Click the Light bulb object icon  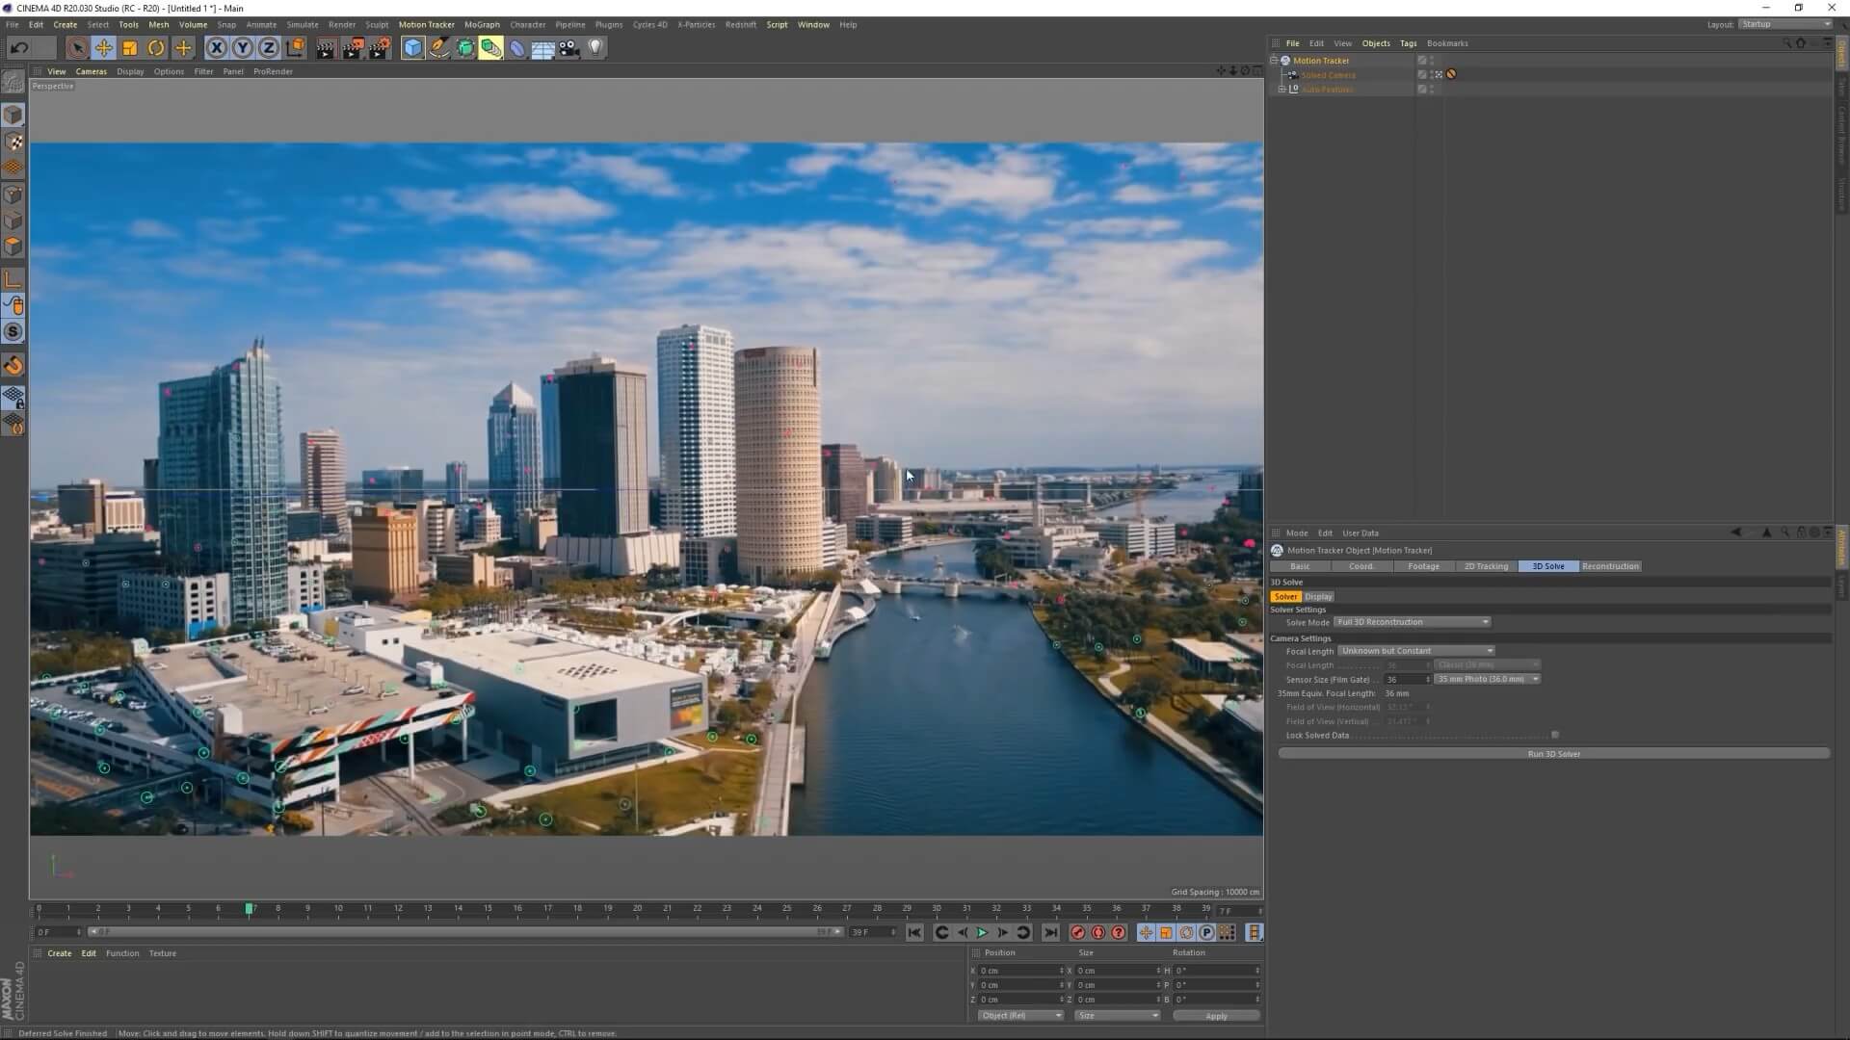click(595, 47)
